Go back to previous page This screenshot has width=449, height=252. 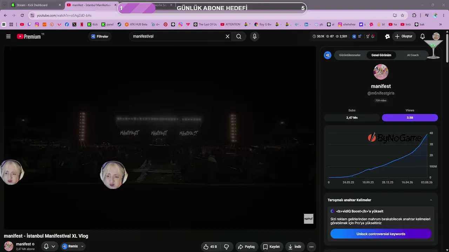tap(5, 15)
